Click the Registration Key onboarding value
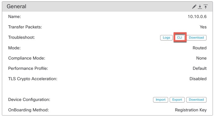Screen dimensions: 214x117 coord(191,110)
